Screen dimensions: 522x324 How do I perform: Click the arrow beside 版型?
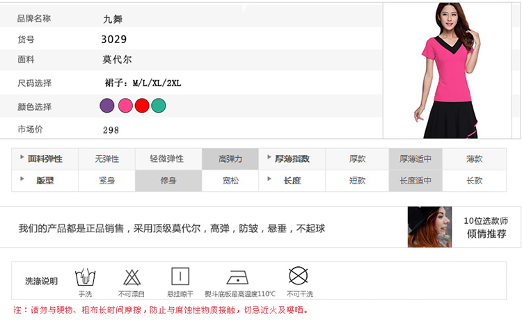pos(22,179)
